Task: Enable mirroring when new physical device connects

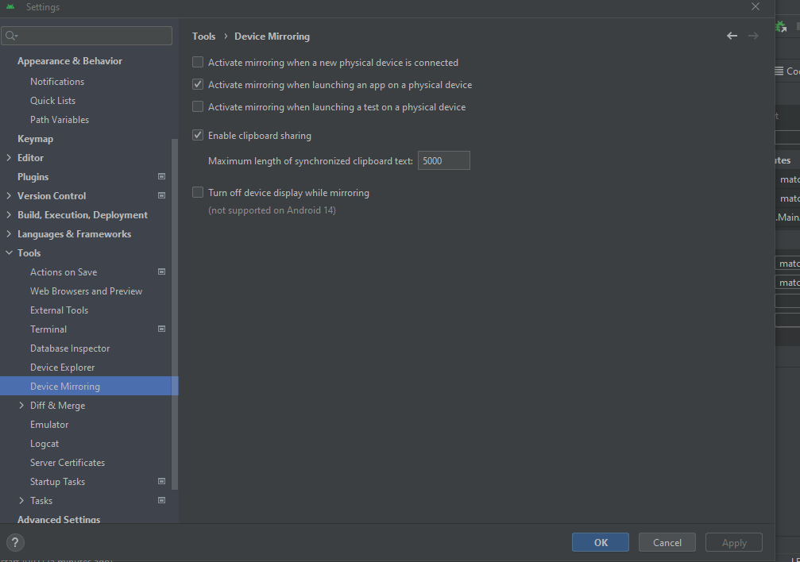Action: [x=198, y=62]
